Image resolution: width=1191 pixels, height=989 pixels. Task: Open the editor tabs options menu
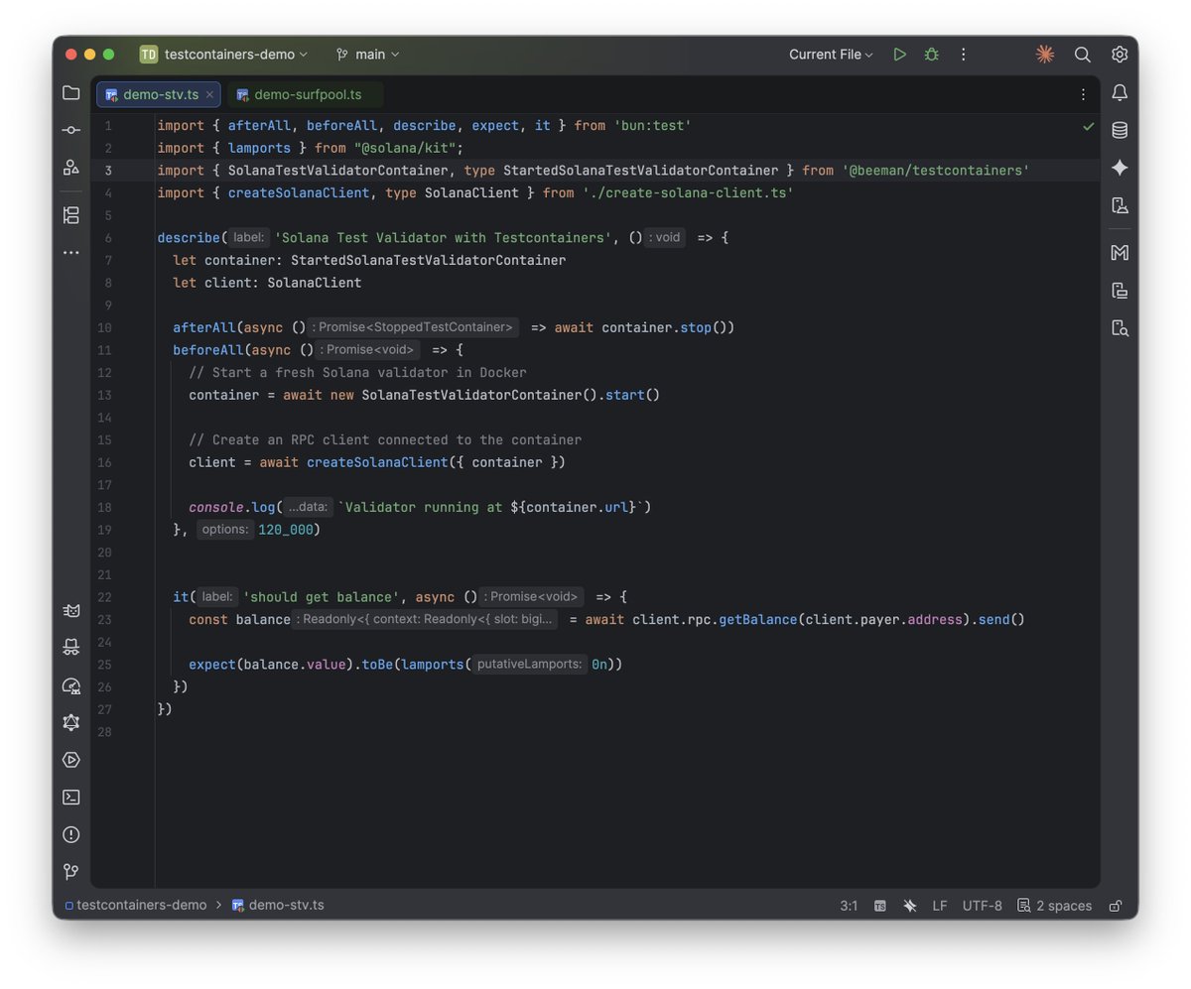[x=1083, y=94]
